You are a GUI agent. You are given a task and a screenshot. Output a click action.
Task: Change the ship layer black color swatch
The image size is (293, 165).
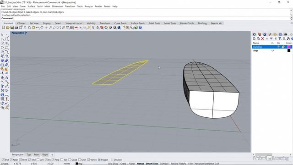tap(289, 50)
